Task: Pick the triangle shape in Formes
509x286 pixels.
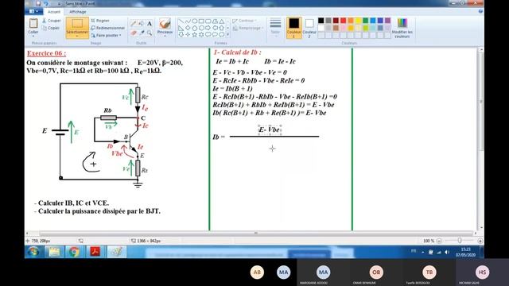Action: click(222, 21)
